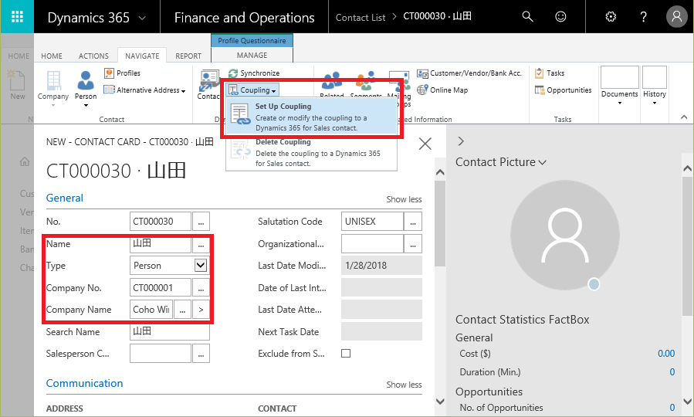
Task: Close the contact card with the X
Action: pos(425,144)
